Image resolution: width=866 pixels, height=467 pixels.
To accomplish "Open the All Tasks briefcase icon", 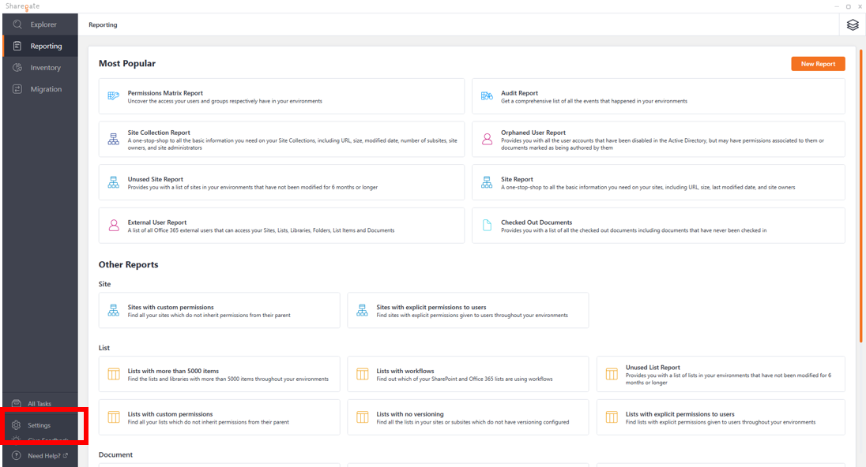I will point(17,404).
